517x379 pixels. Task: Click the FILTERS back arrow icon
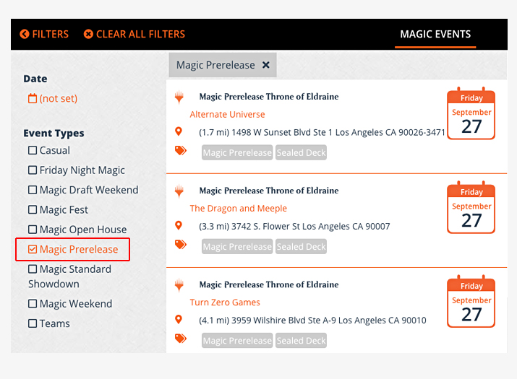tap(25, 34)
